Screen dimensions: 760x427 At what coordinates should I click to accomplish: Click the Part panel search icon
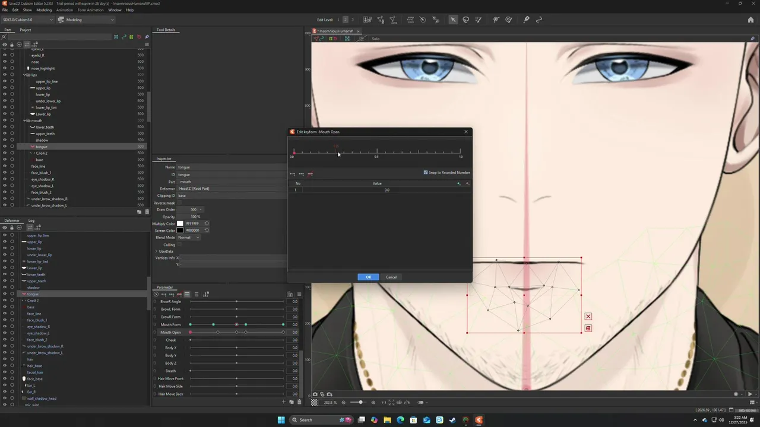(x=4, y=37)
